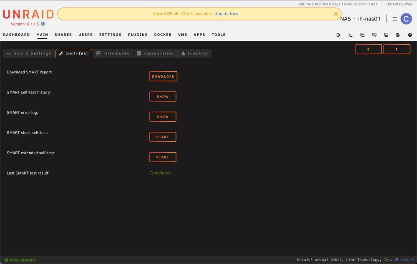Switch to Disk 2 Settings tab
Screen dimensions: 417x264
coord(29,53)
